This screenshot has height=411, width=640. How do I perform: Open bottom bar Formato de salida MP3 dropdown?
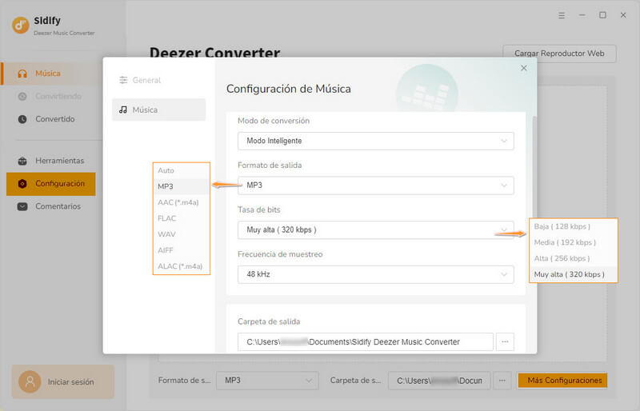[x=267, y=381]
